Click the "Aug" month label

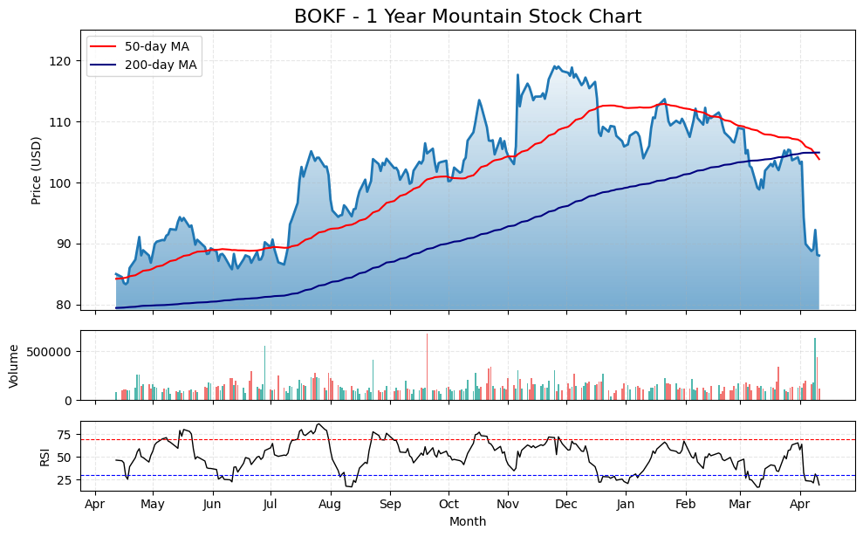[x=330, y=505]
